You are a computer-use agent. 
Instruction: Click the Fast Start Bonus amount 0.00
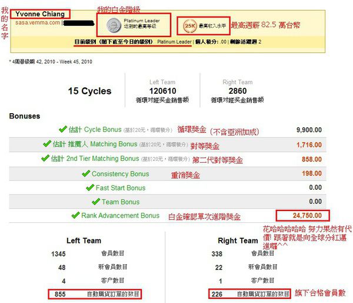pos(315,187)
